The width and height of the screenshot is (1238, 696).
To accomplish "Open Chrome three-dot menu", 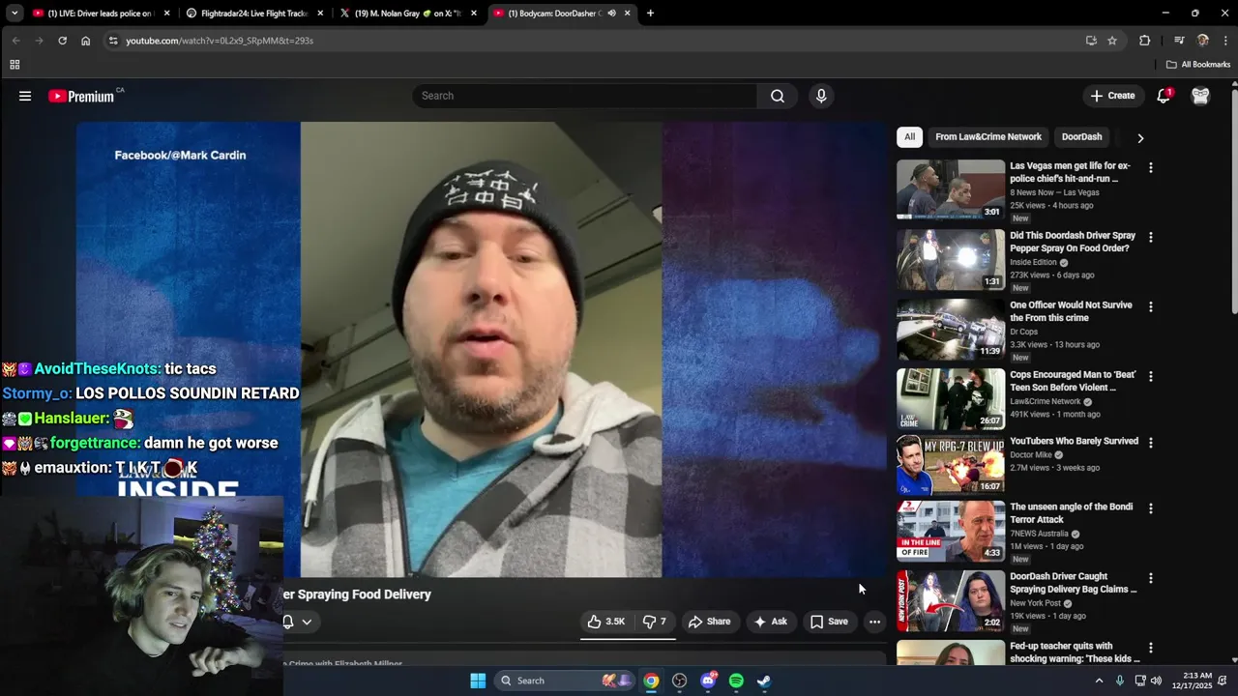I will 1225,41.
